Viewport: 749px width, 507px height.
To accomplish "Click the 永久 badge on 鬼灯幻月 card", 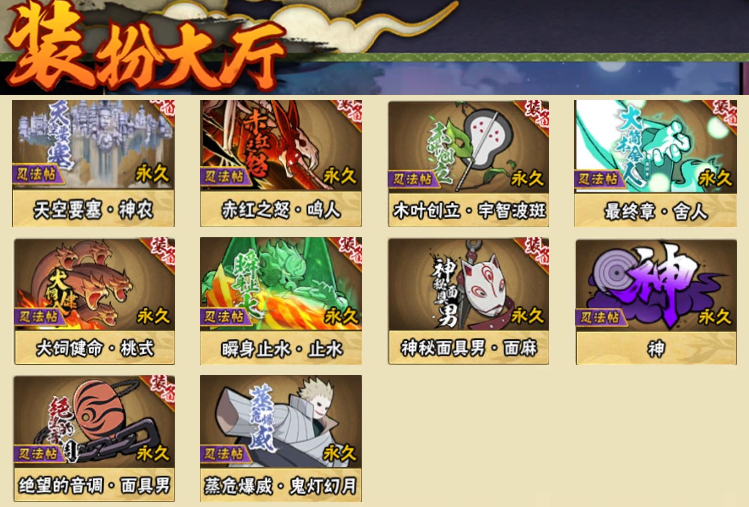I will pos(340,453).
